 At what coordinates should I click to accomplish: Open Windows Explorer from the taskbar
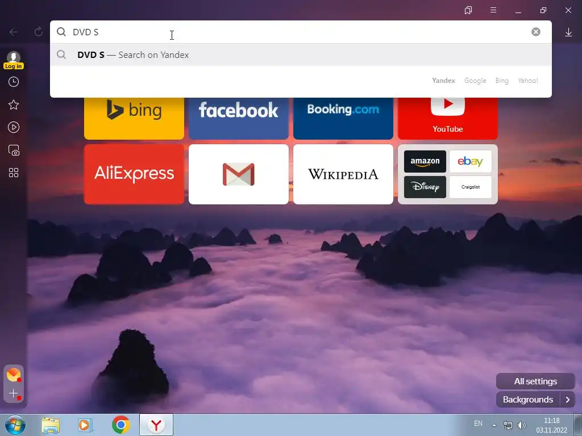tap(51, 425)
